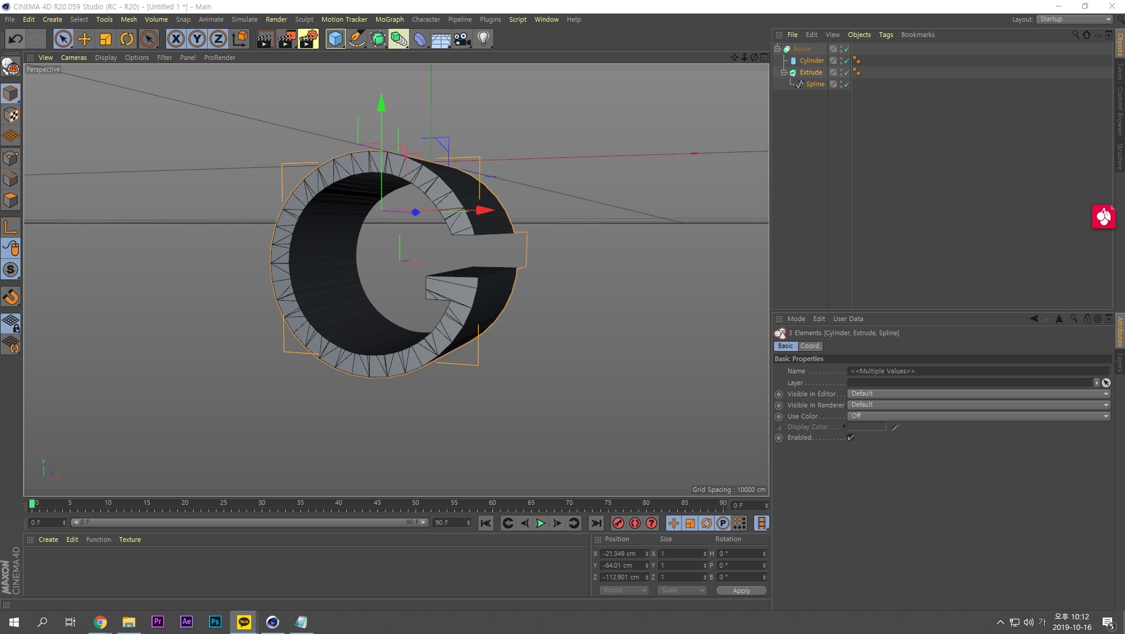1125x634 pixels.
Task: Collapse the Boole object tree
Action: 778,49
